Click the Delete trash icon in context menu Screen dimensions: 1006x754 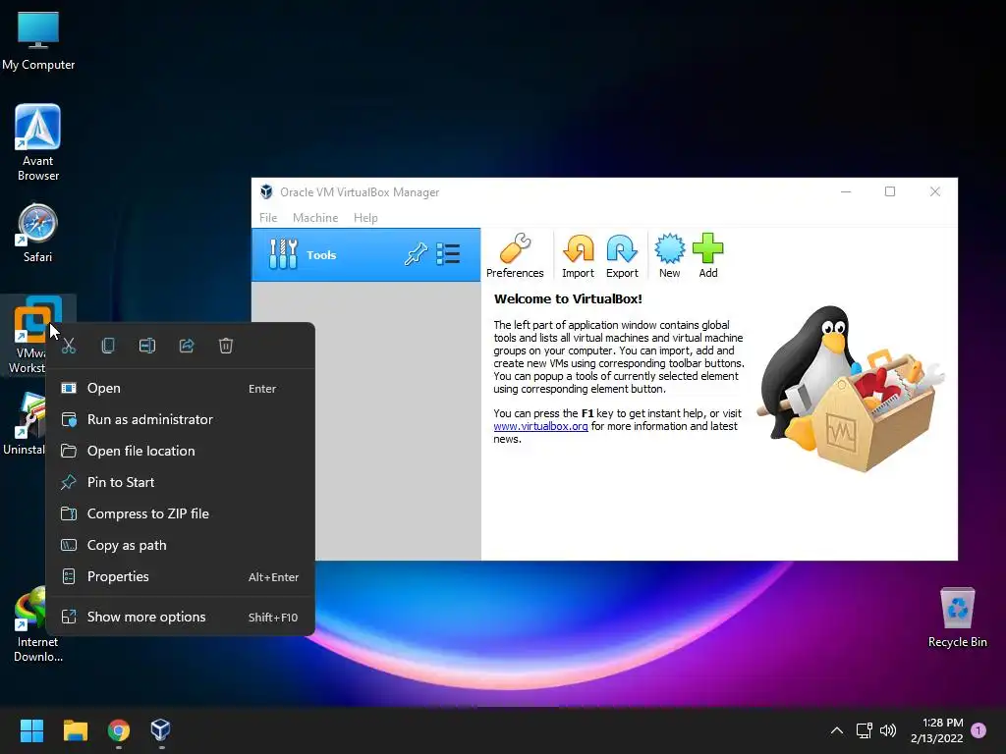point(226,347)
